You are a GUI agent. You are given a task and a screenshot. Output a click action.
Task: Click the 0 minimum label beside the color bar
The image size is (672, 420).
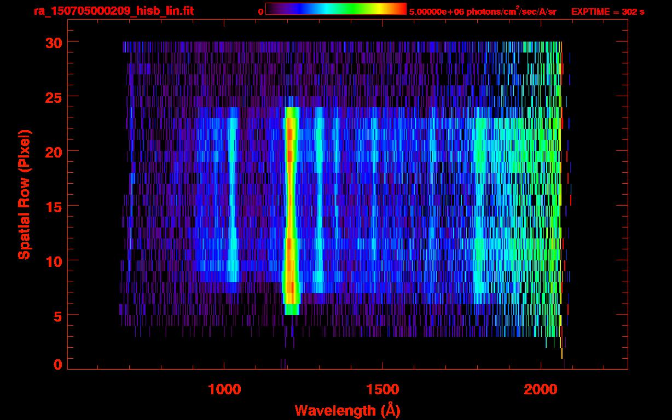click(260, 11)
